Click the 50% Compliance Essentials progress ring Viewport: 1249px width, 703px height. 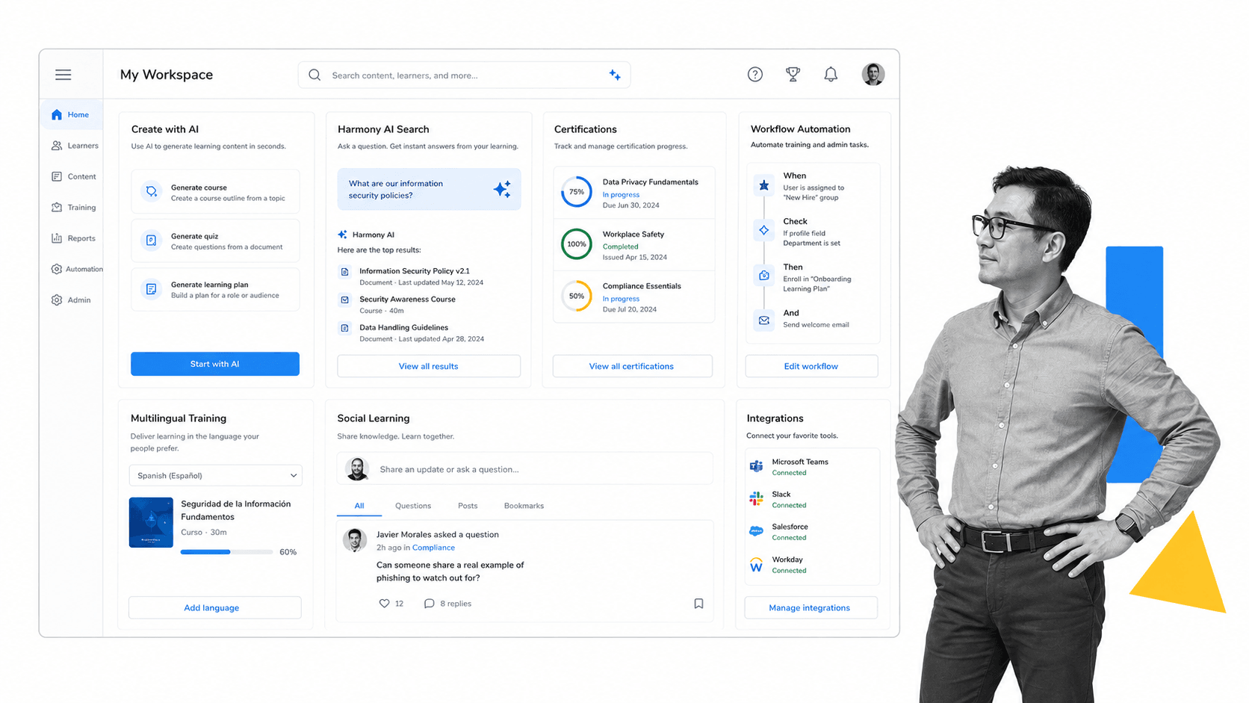pos(577,296)
